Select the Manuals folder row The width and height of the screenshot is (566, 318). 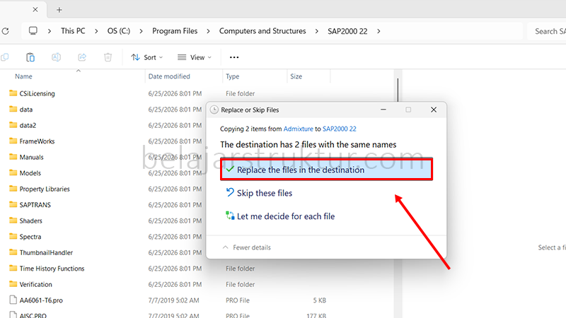[105, 157]
